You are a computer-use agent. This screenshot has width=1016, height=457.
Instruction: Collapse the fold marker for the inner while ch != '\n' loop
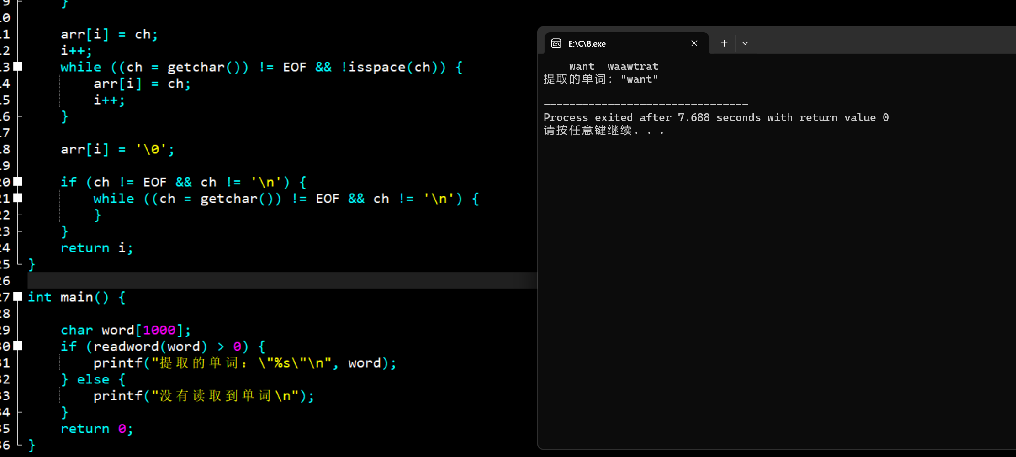pos(18,198)
